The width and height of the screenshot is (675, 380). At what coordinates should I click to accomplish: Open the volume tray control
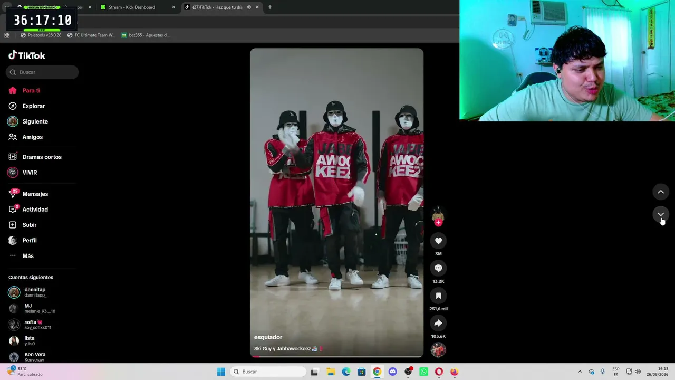tap(638, 372)
